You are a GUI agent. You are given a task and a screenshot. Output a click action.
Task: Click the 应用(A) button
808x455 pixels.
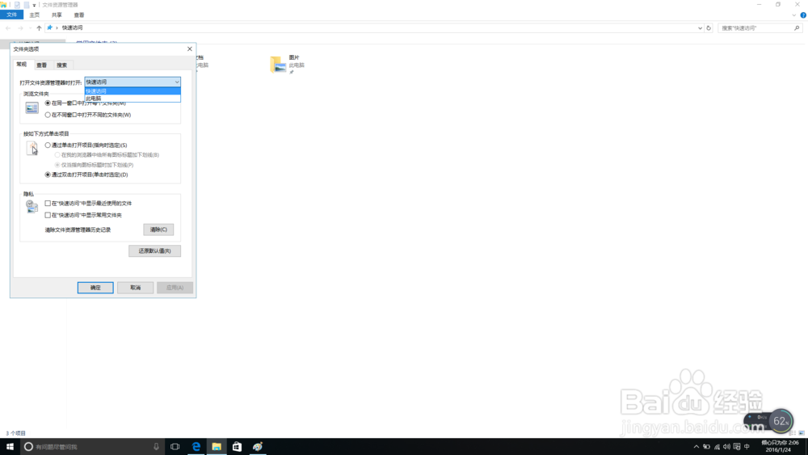tap(175, 288)
